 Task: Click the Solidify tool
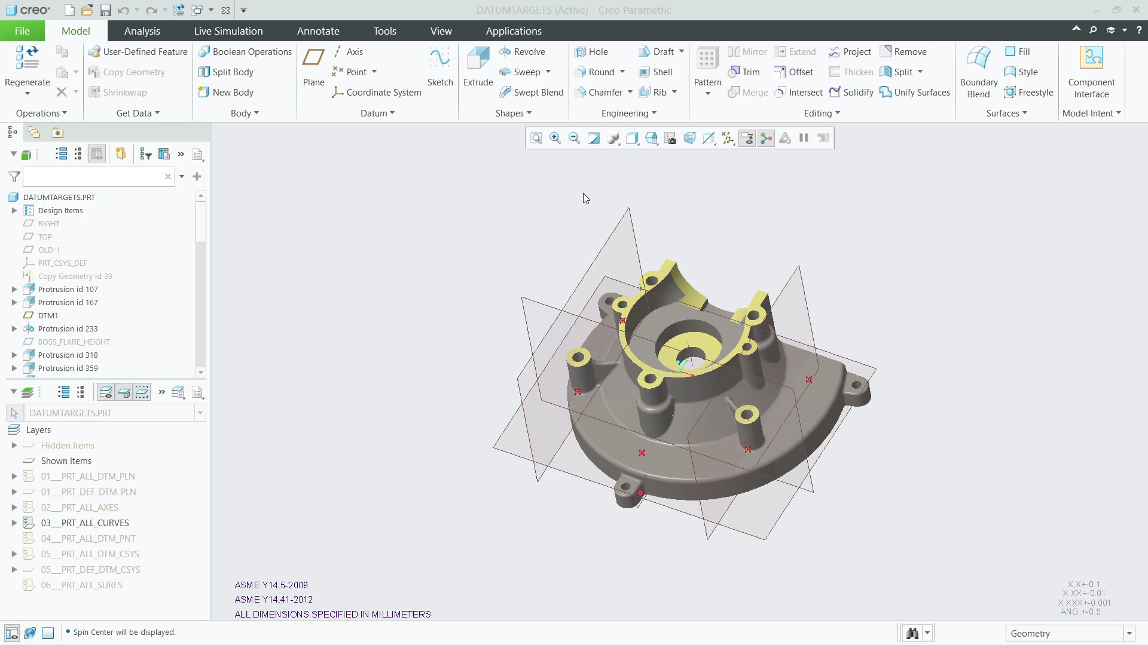click(851, 93)
